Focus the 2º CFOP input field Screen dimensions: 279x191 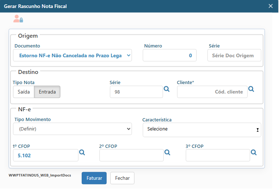point(131,155)
